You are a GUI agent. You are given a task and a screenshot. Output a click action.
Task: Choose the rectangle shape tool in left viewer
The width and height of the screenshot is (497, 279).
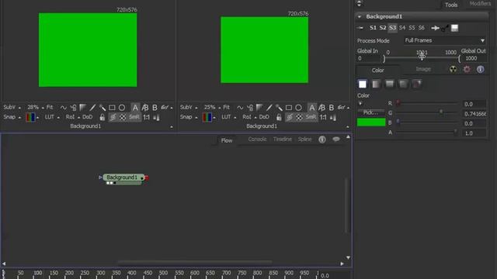click(112, 108)
